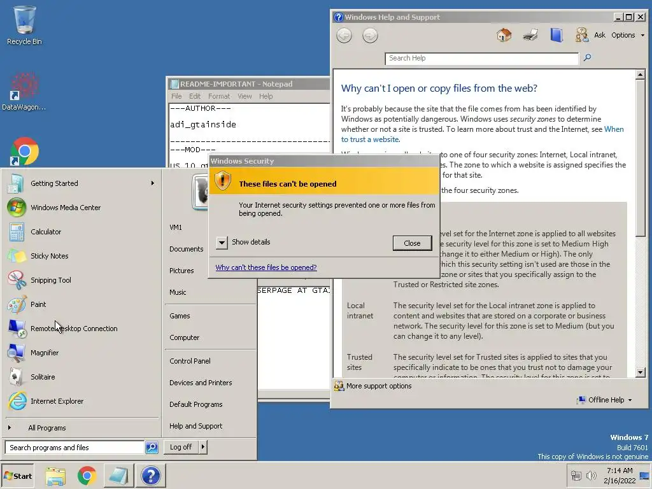The image size is (652, 489).
Task: Click the Start button
Action: [17, 476]
